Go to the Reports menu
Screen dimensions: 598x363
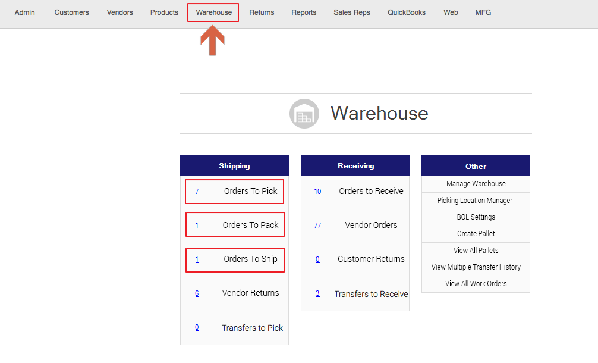[x=304, y=12]
